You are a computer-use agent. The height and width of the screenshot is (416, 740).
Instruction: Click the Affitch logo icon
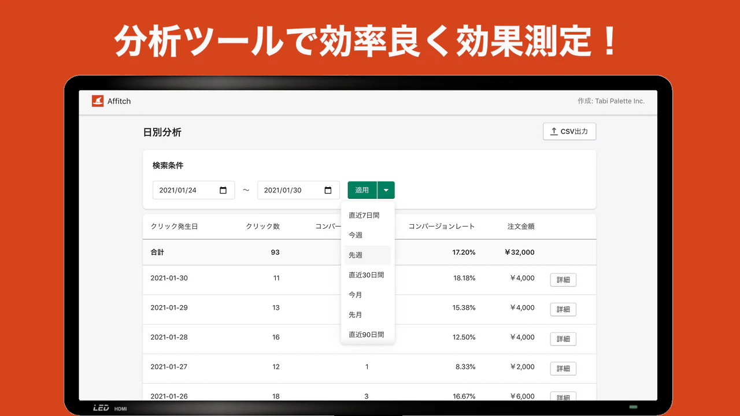(x=97, y=101)
